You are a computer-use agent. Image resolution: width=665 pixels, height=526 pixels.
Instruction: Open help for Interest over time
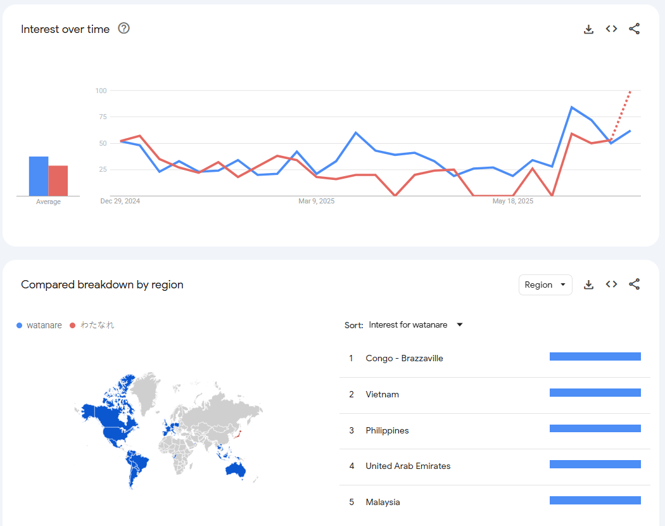tap(123, 29)
